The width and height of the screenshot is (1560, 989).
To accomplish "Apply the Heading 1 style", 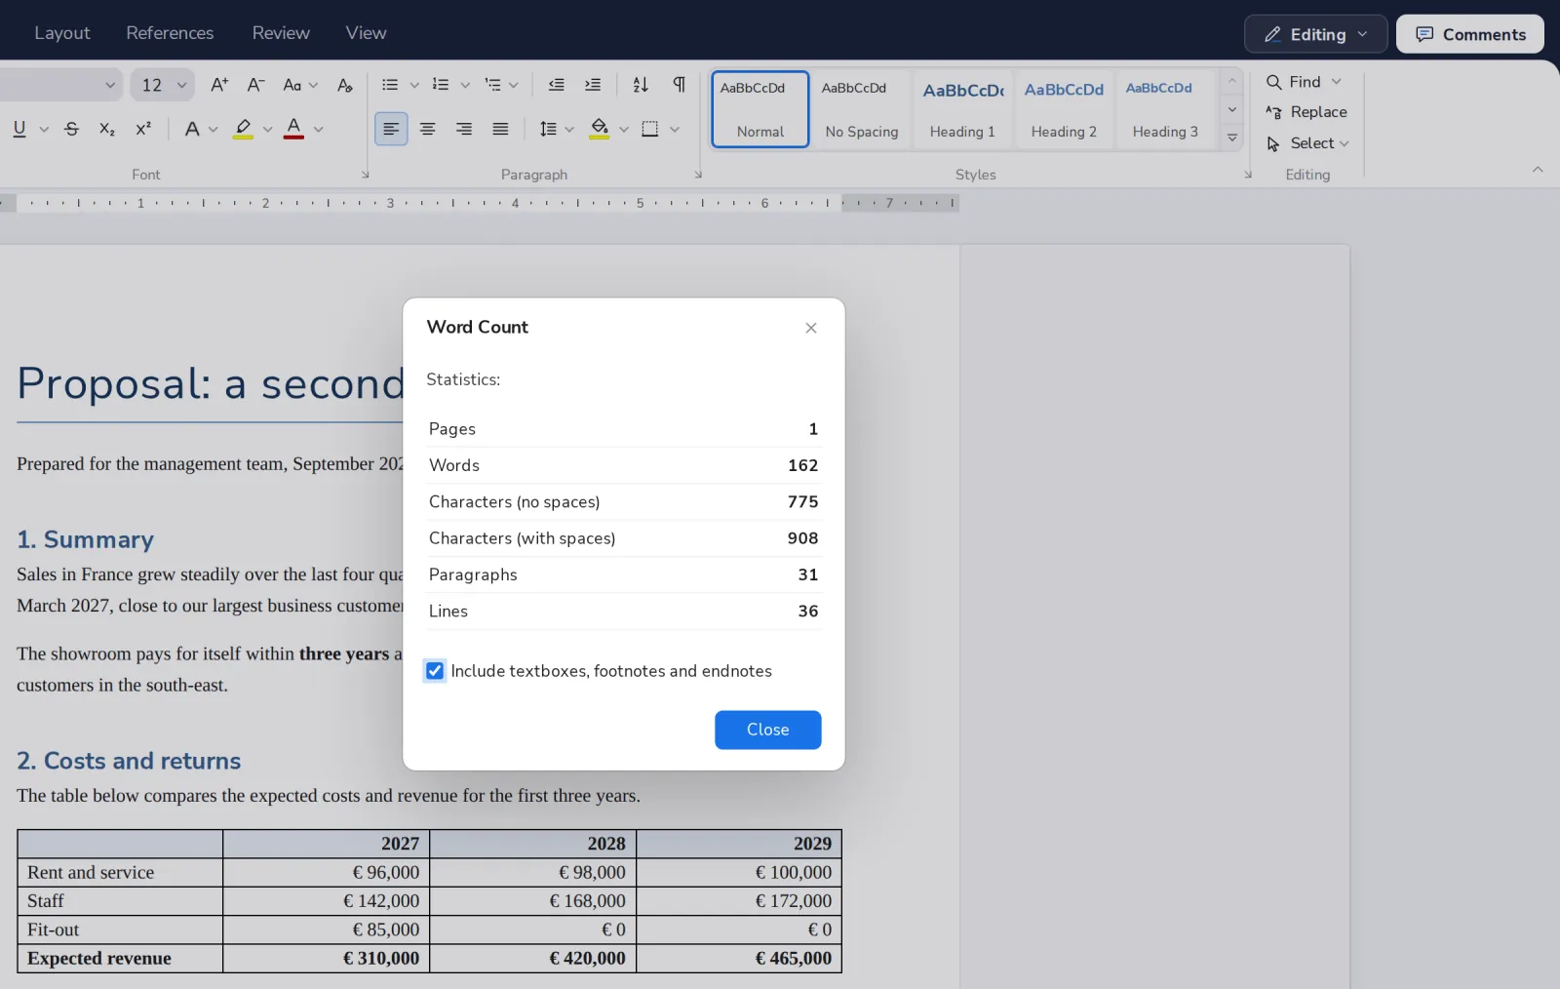I will pos(962,109).
